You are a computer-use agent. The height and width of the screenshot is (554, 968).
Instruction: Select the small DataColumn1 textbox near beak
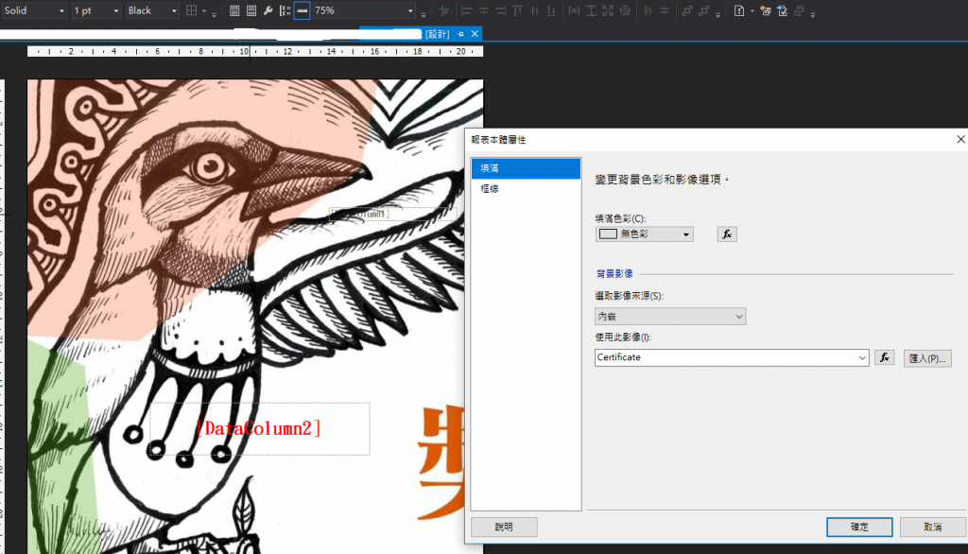pos(392,214)
